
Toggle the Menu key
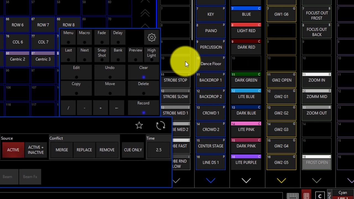coord(68,37)
